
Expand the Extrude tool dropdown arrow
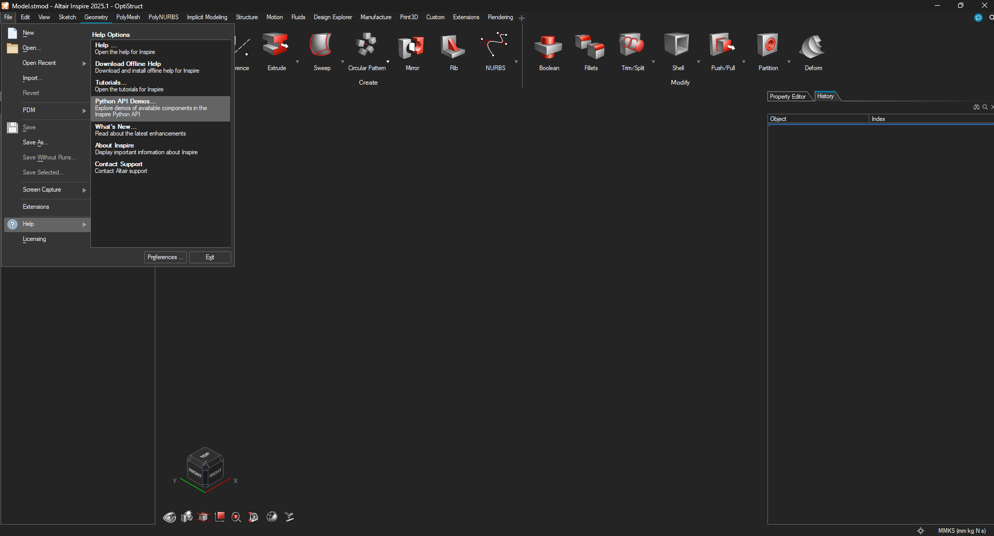click(x=297, y=62)
